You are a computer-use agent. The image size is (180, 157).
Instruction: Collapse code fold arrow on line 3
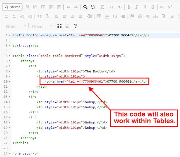point(10,46)
